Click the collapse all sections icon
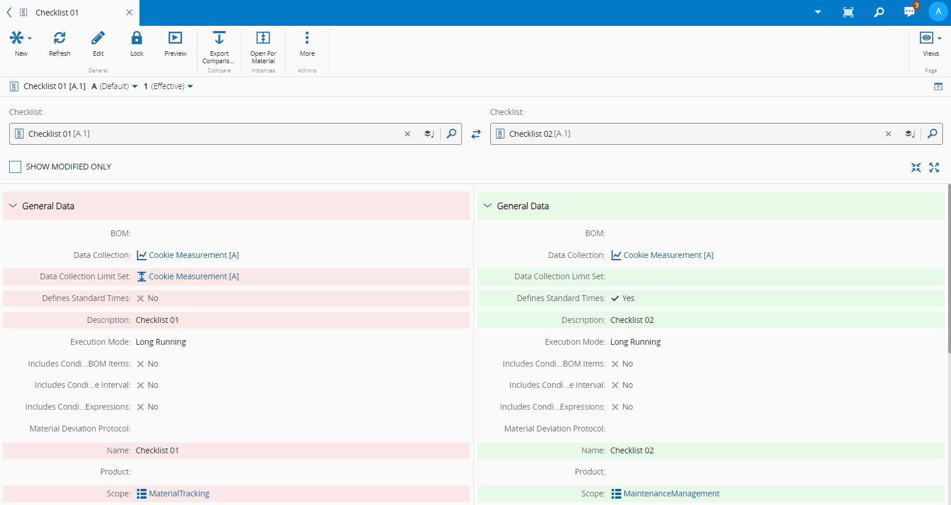 [x=916, y=167]
